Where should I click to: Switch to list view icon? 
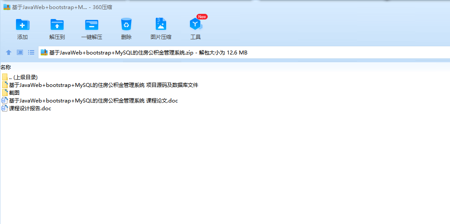(x=31, y=52)
